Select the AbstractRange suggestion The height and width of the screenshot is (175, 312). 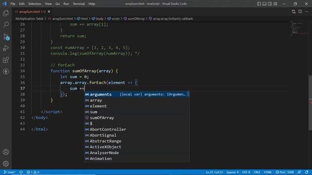tap(137, 141)
